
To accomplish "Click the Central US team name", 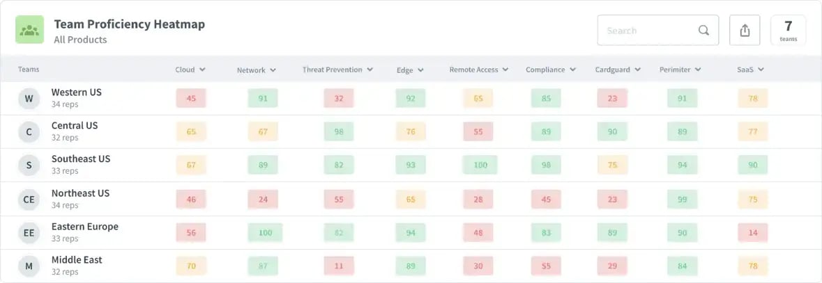I will coord(75,126).
